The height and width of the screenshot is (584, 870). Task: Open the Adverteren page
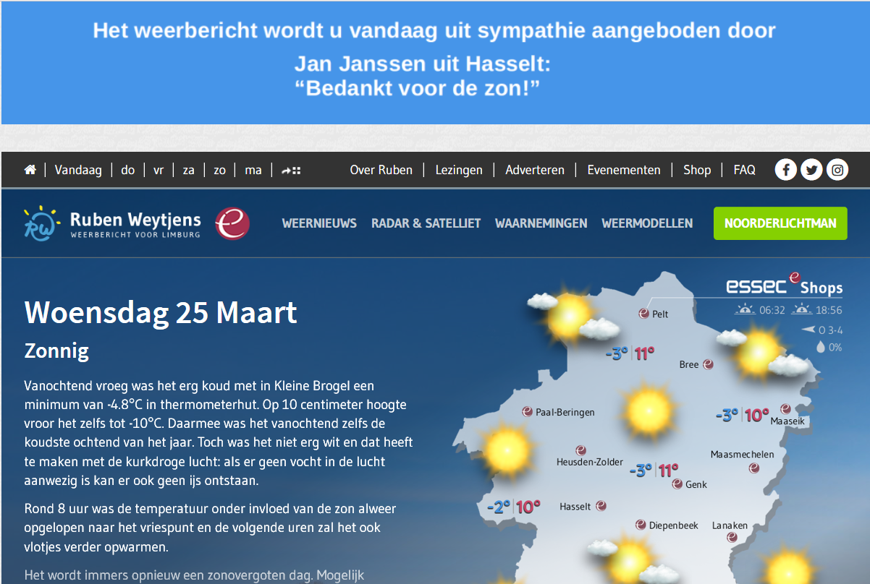(x=535, y=170)
